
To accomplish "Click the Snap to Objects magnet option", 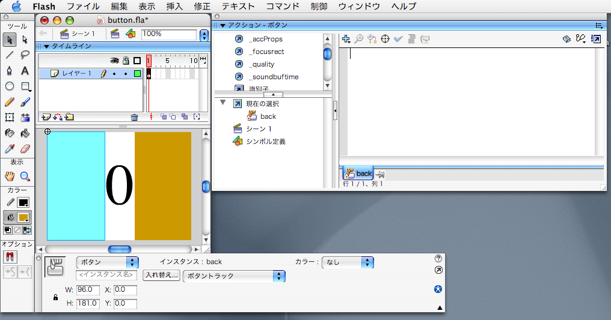I will click(x=10, y=257).
